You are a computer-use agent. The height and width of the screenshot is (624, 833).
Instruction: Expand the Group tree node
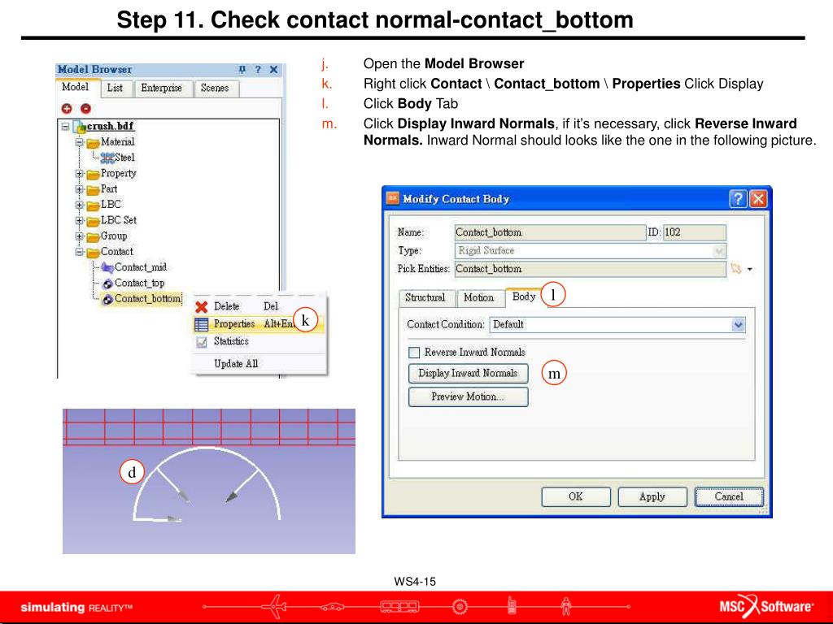click(79, 236)
